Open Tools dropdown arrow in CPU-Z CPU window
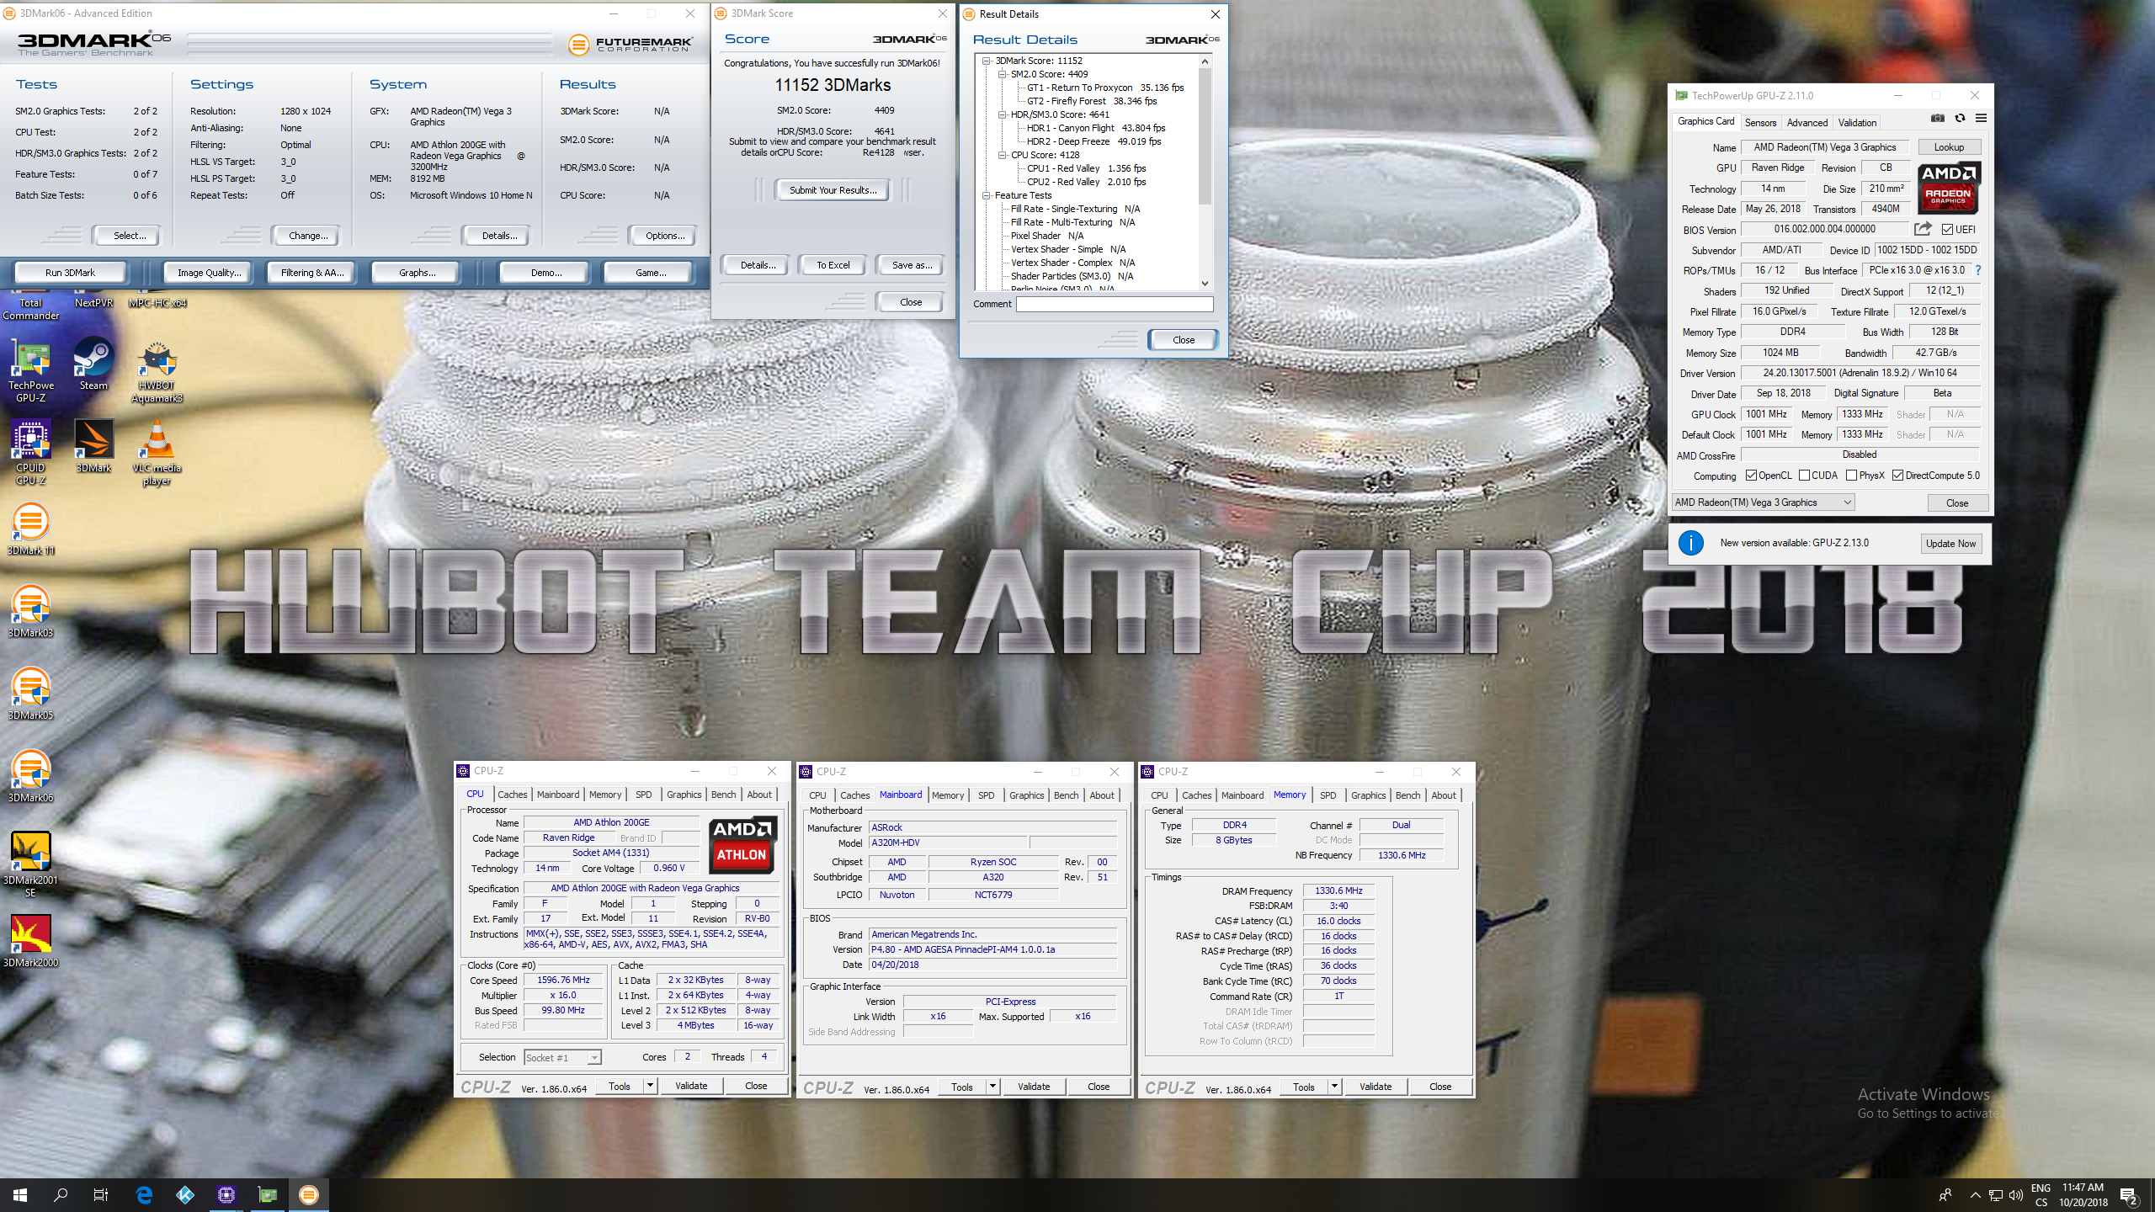Image resolution: width=2155 pixels, height=1212 pixels. point(650,1086)
